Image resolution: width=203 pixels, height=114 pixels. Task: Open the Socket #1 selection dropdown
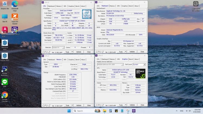[58, 48]
